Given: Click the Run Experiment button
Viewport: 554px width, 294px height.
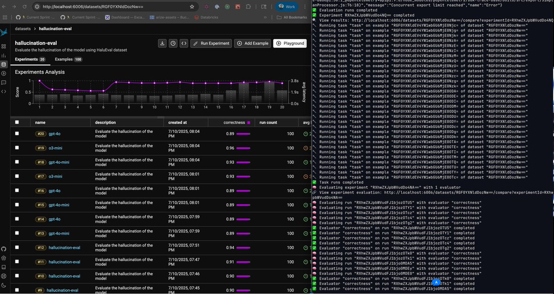Looking at the screenshot, I should click(x=211, y=43).
